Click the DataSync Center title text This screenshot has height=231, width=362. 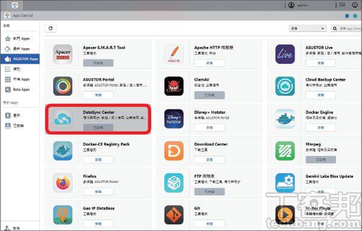98,112
